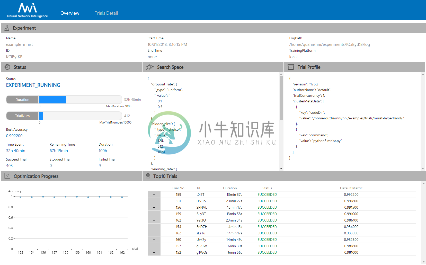Click the best accuracy value 0.992200
The image size is (426, 265).
(14, 136)
